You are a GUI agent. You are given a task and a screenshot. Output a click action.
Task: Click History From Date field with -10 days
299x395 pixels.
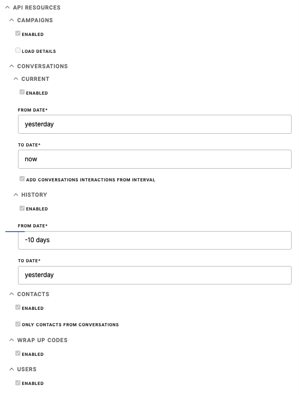155,240
